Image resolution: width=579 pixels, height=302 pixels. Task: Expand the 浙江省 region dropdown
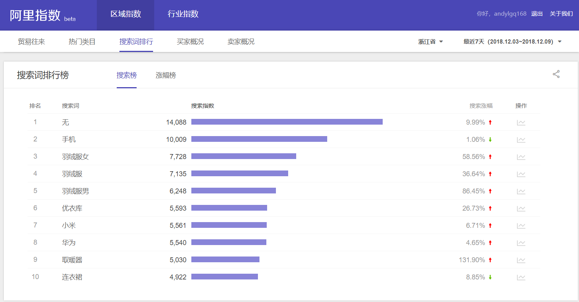point(431,42)
